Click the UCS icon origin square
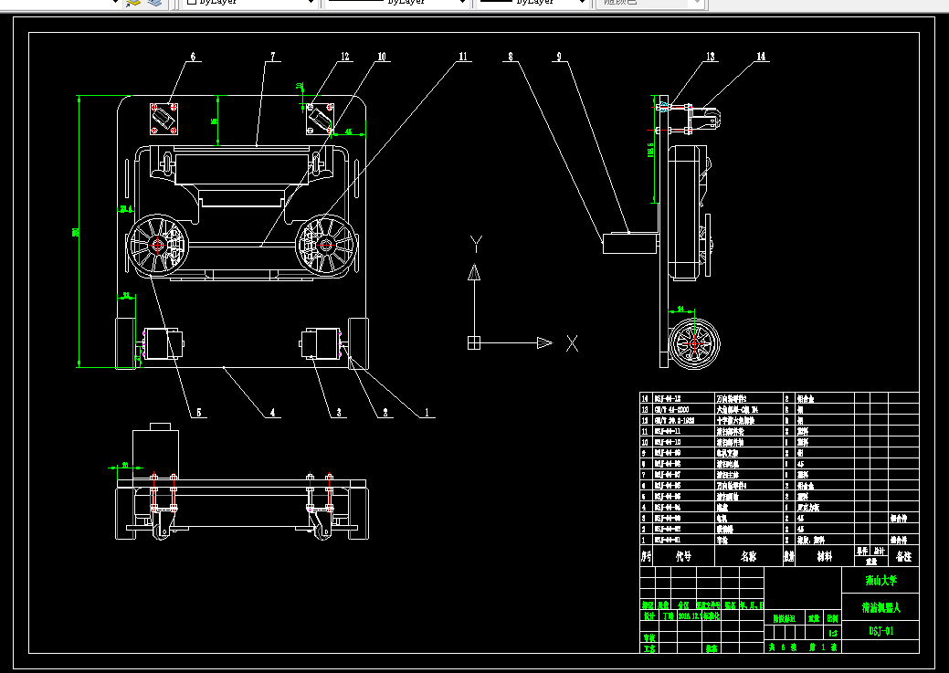Screen dimensions: 949x673 [474, 343]
